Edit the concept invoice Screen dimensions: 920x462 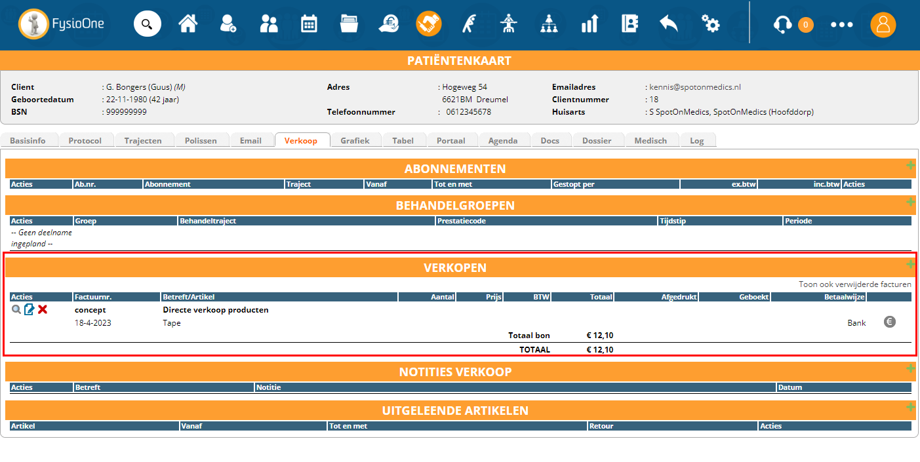[x=30, y=309]
